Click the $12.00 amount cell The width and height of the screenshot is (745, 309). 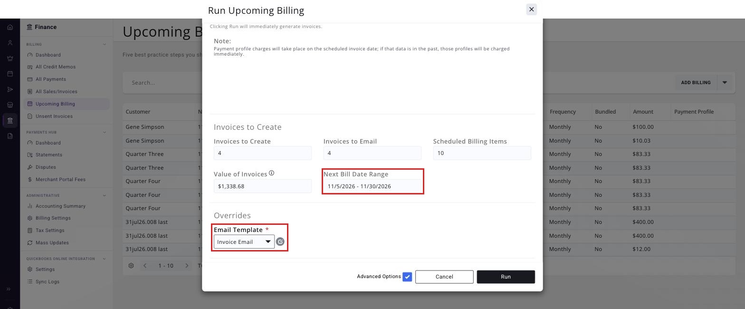[x=642, y=249]
